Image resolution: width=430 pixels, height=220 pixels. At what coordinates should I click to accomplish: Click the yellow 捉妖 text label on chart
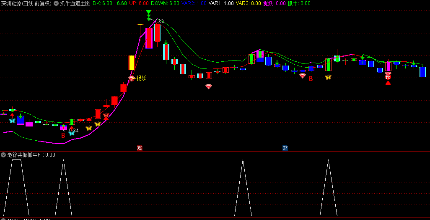click(141, 78)
